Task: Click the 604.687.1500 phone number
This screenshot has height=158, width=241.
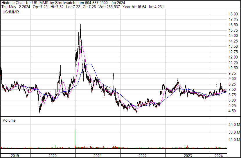Action: click(x=96, y=3)
